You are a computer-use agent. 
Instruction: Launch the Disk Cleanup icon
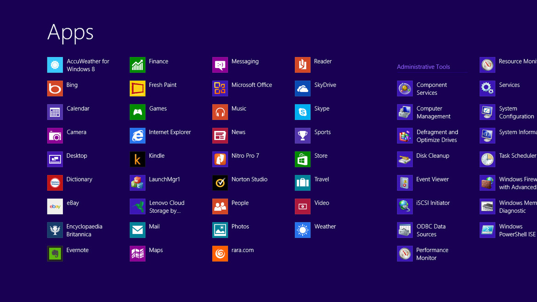coord(405,160)
